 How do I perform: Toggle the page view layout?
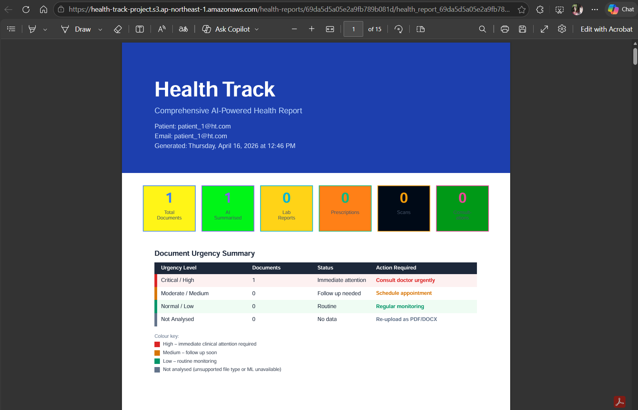pyautogui.click(x=421, y=29)
